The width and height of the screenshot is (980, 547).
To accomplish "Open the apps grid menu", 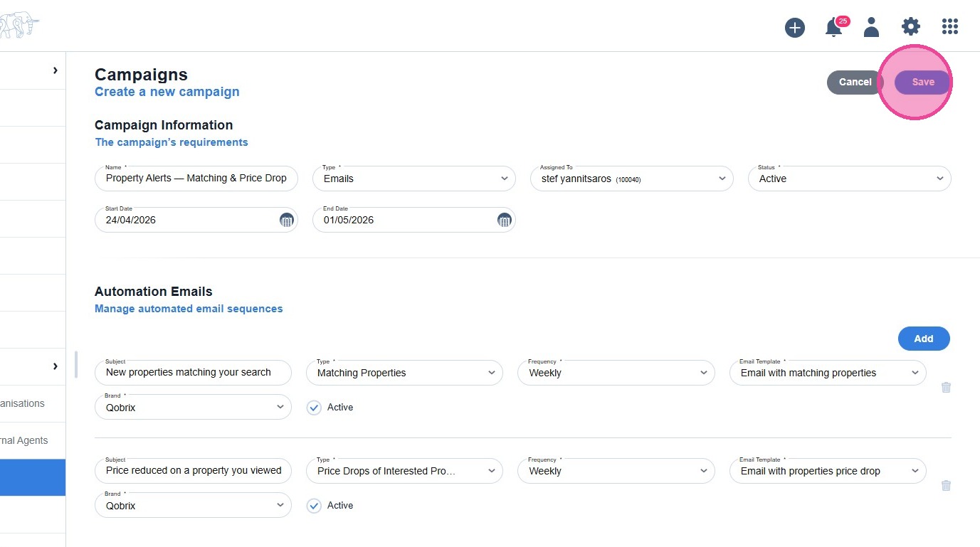I will coord(949,28).
